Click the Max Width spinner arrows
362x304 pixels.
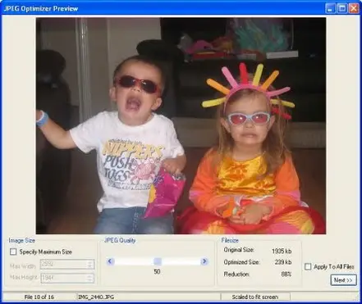[90, 264]
